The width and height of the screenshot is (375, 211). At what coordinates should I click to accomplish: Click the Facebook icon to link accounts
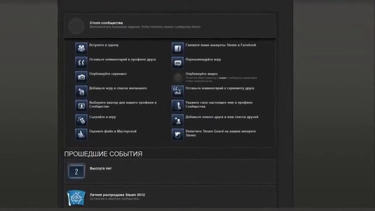tap(178, 48)
